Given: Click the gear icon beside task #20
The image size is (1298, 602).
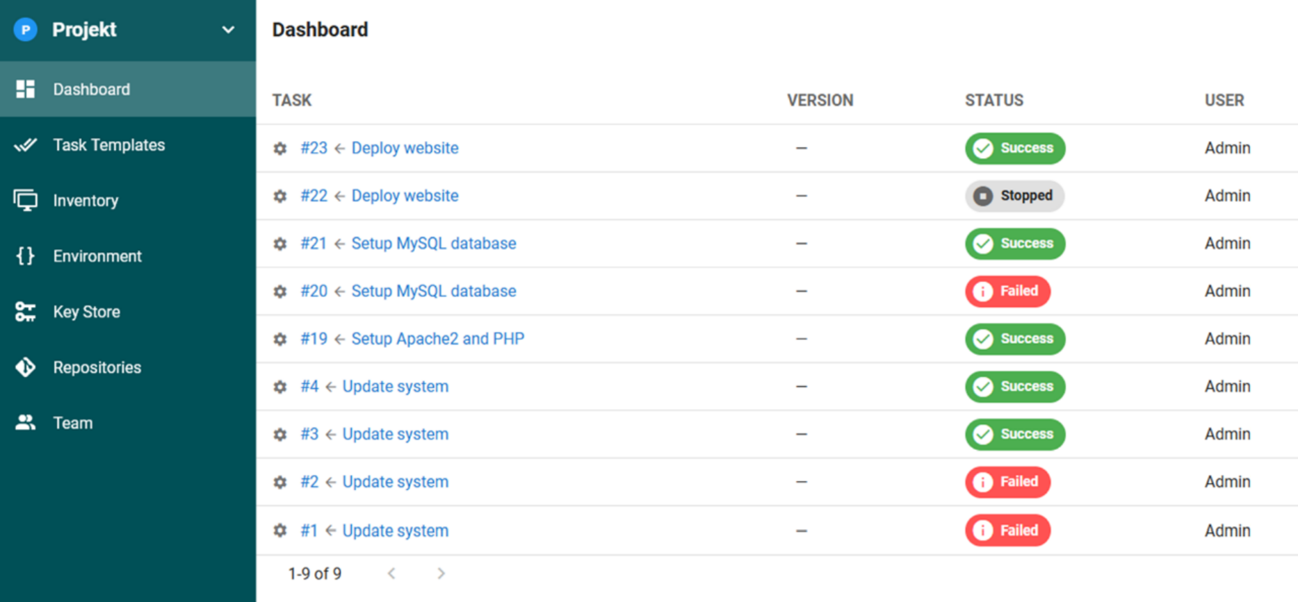Looking at the screenshot, I should point(280,292).
